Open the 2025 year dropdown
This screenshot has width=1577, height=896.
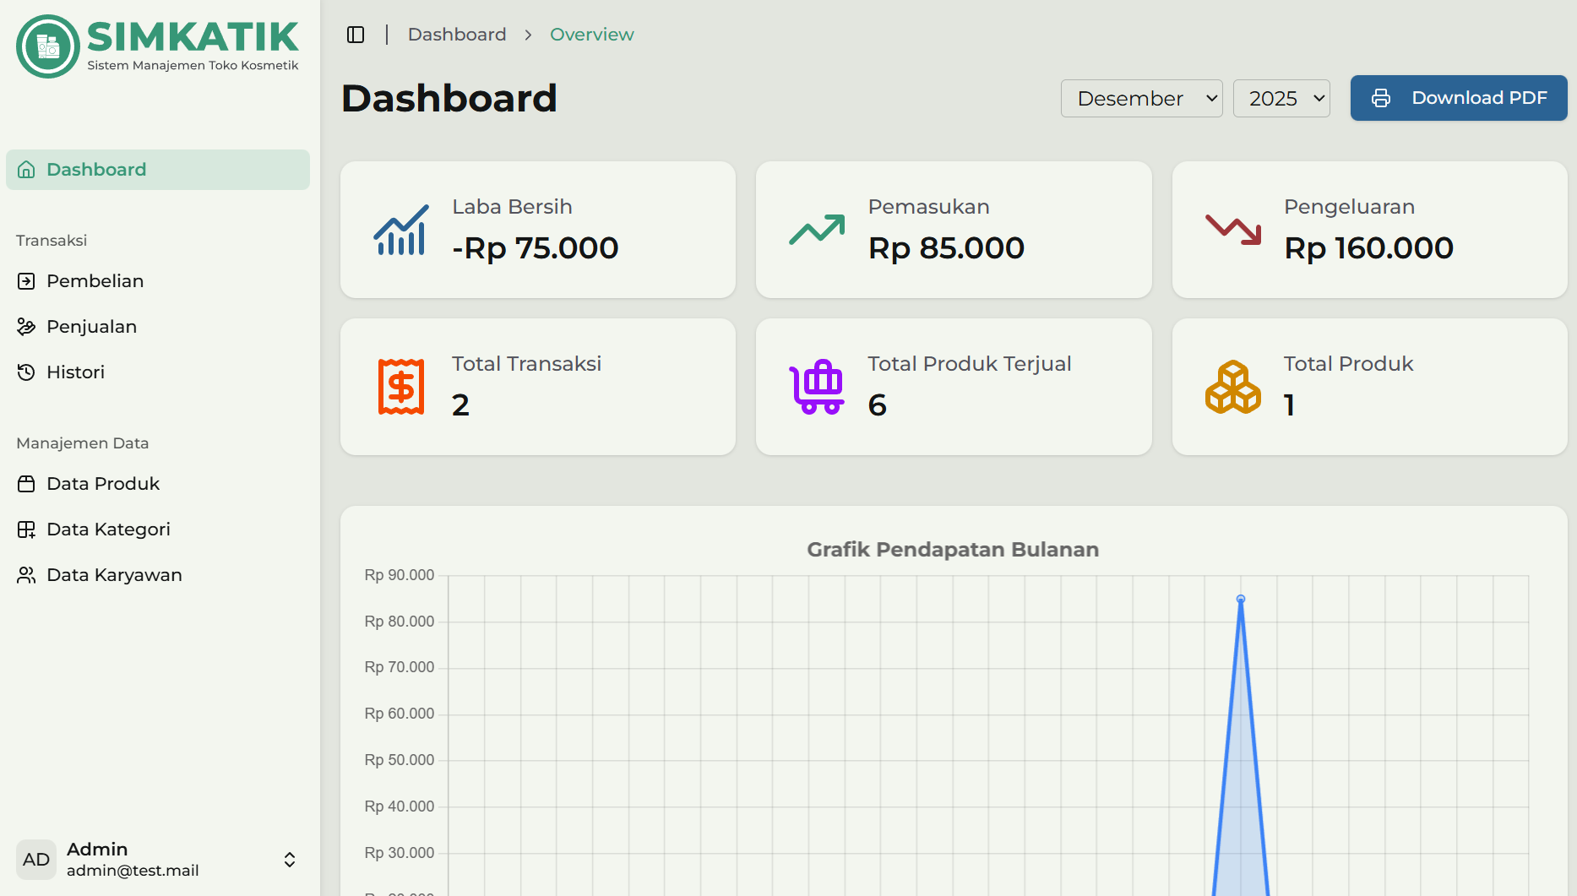pos(1281,99)
